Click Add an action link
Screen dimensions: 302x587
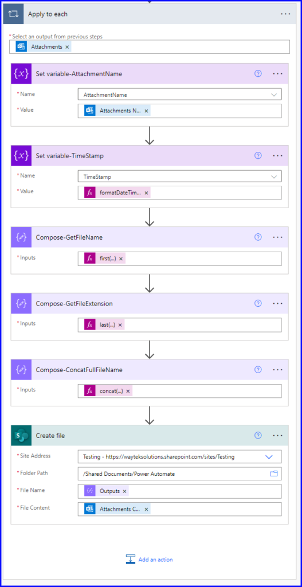(x=150, y=559)
